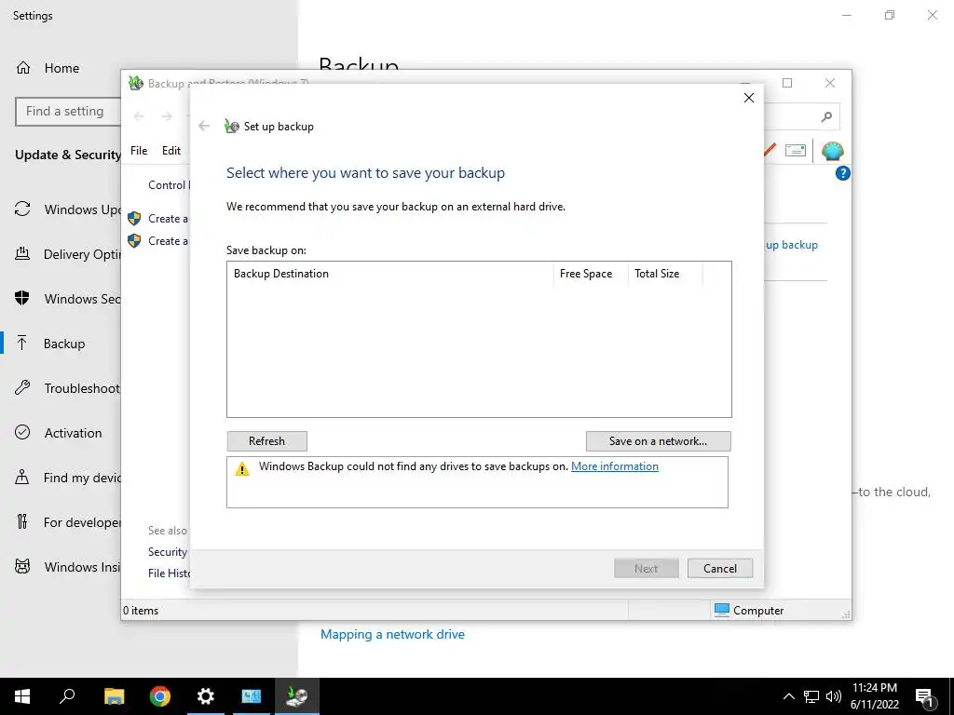
Task: Open Edit menu in Backup and Restore window
Action: pos(171,150)
